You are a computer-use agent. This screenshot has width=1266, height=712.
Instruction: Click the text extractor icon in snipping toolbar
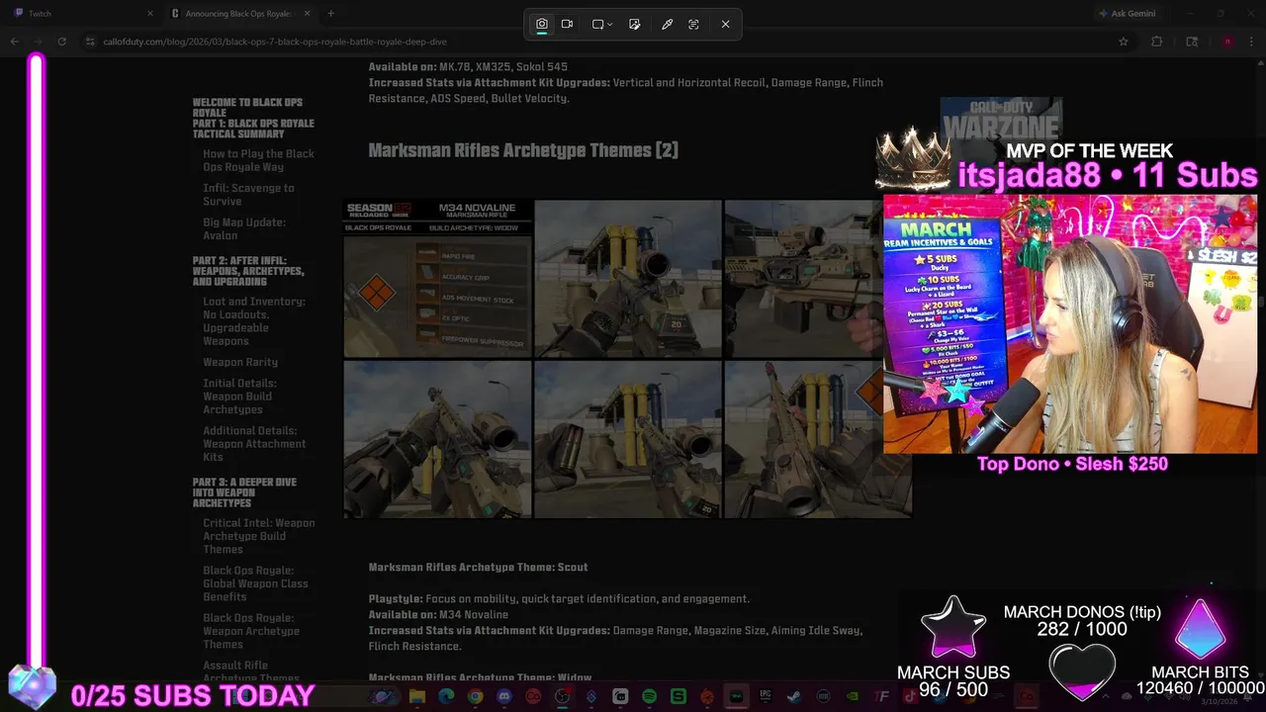tap(693, 24)
